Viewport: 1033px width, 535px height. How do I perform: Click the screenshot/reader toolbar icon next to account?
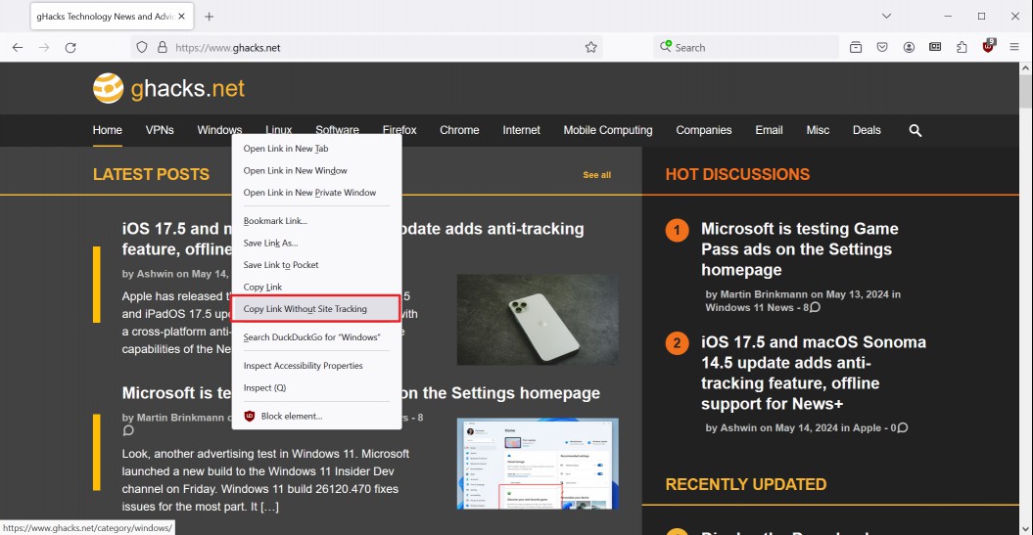click(935, 47)
